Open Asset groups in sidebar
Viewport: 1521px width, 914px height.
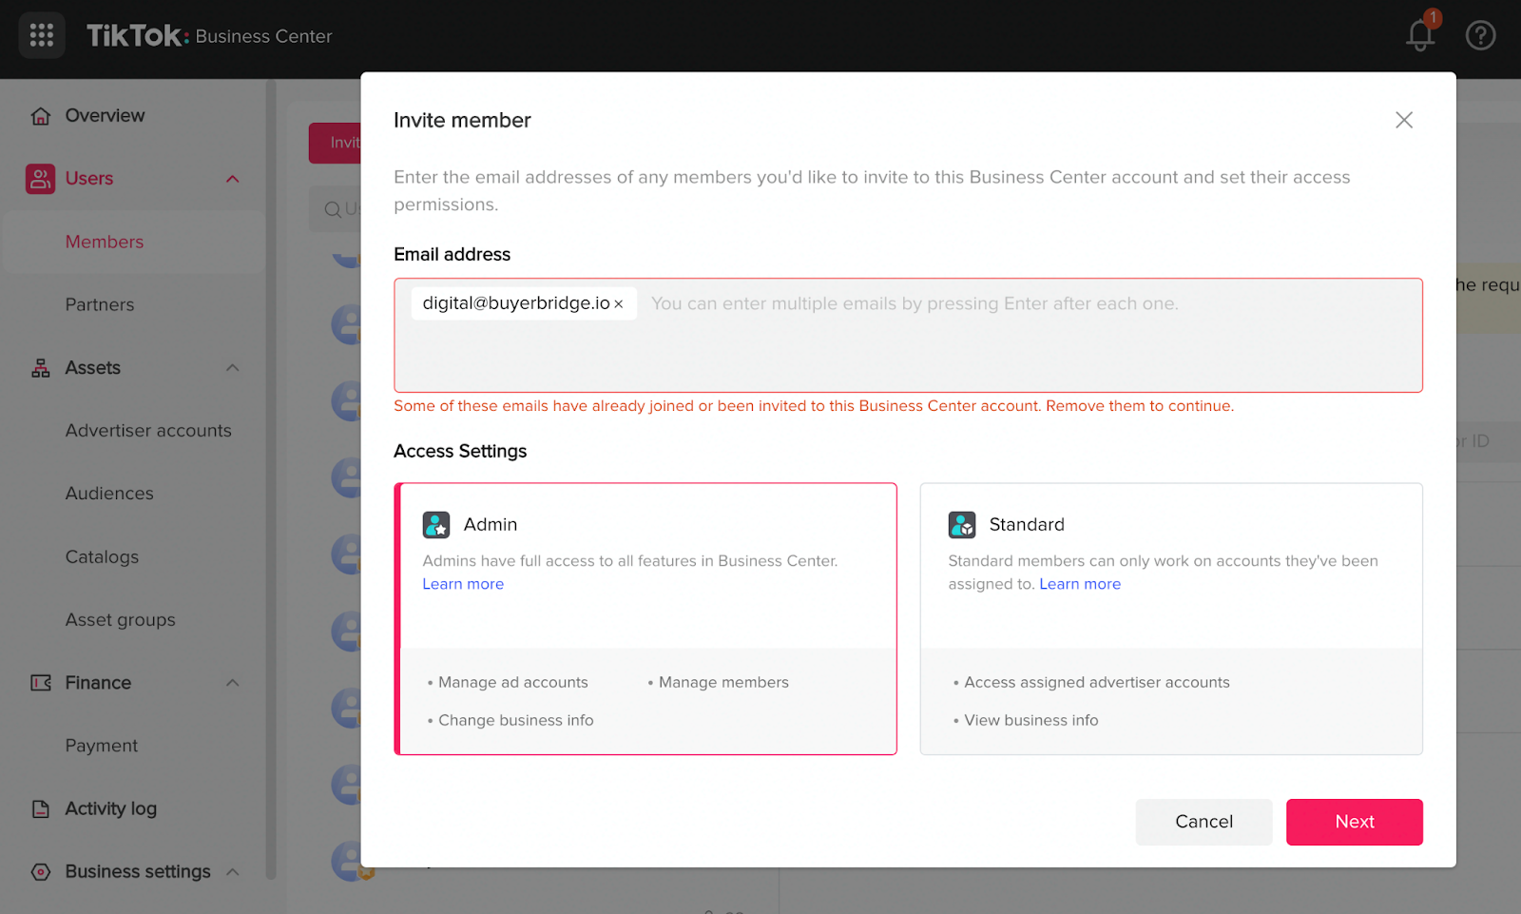(121, 620)
